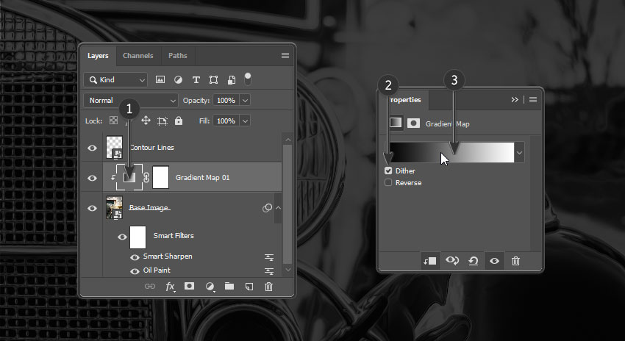Edit Smart Sharpen blending options

pyautogui.click(x=269, y=257)
